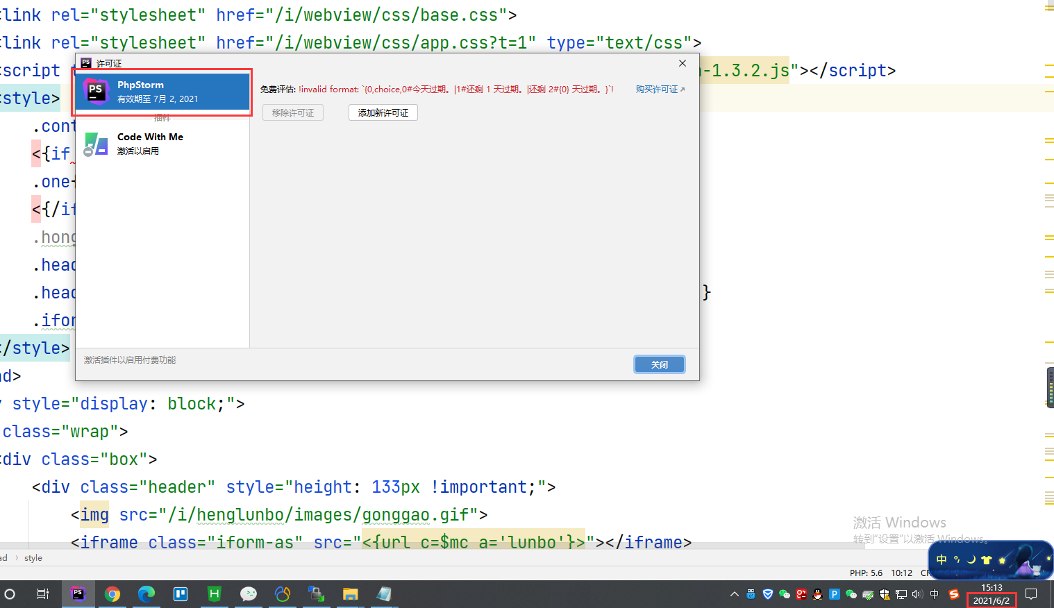Open Navicat from the taskbar
This screenshot has height=608, width=1054.
tap(283, 594)
